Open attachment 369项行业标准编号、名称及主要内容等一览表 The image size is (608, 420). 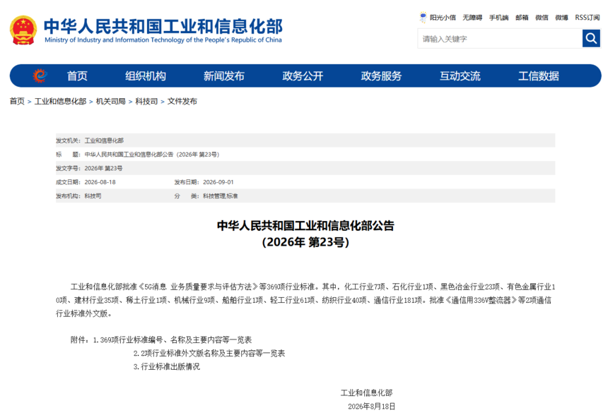point(173,340)
